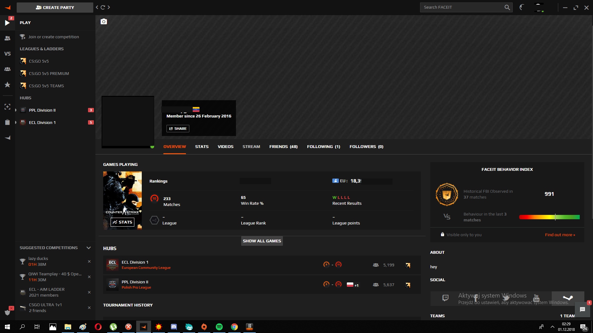
Task: Select the STATS tab on profile
Action: tap(202, 146)
